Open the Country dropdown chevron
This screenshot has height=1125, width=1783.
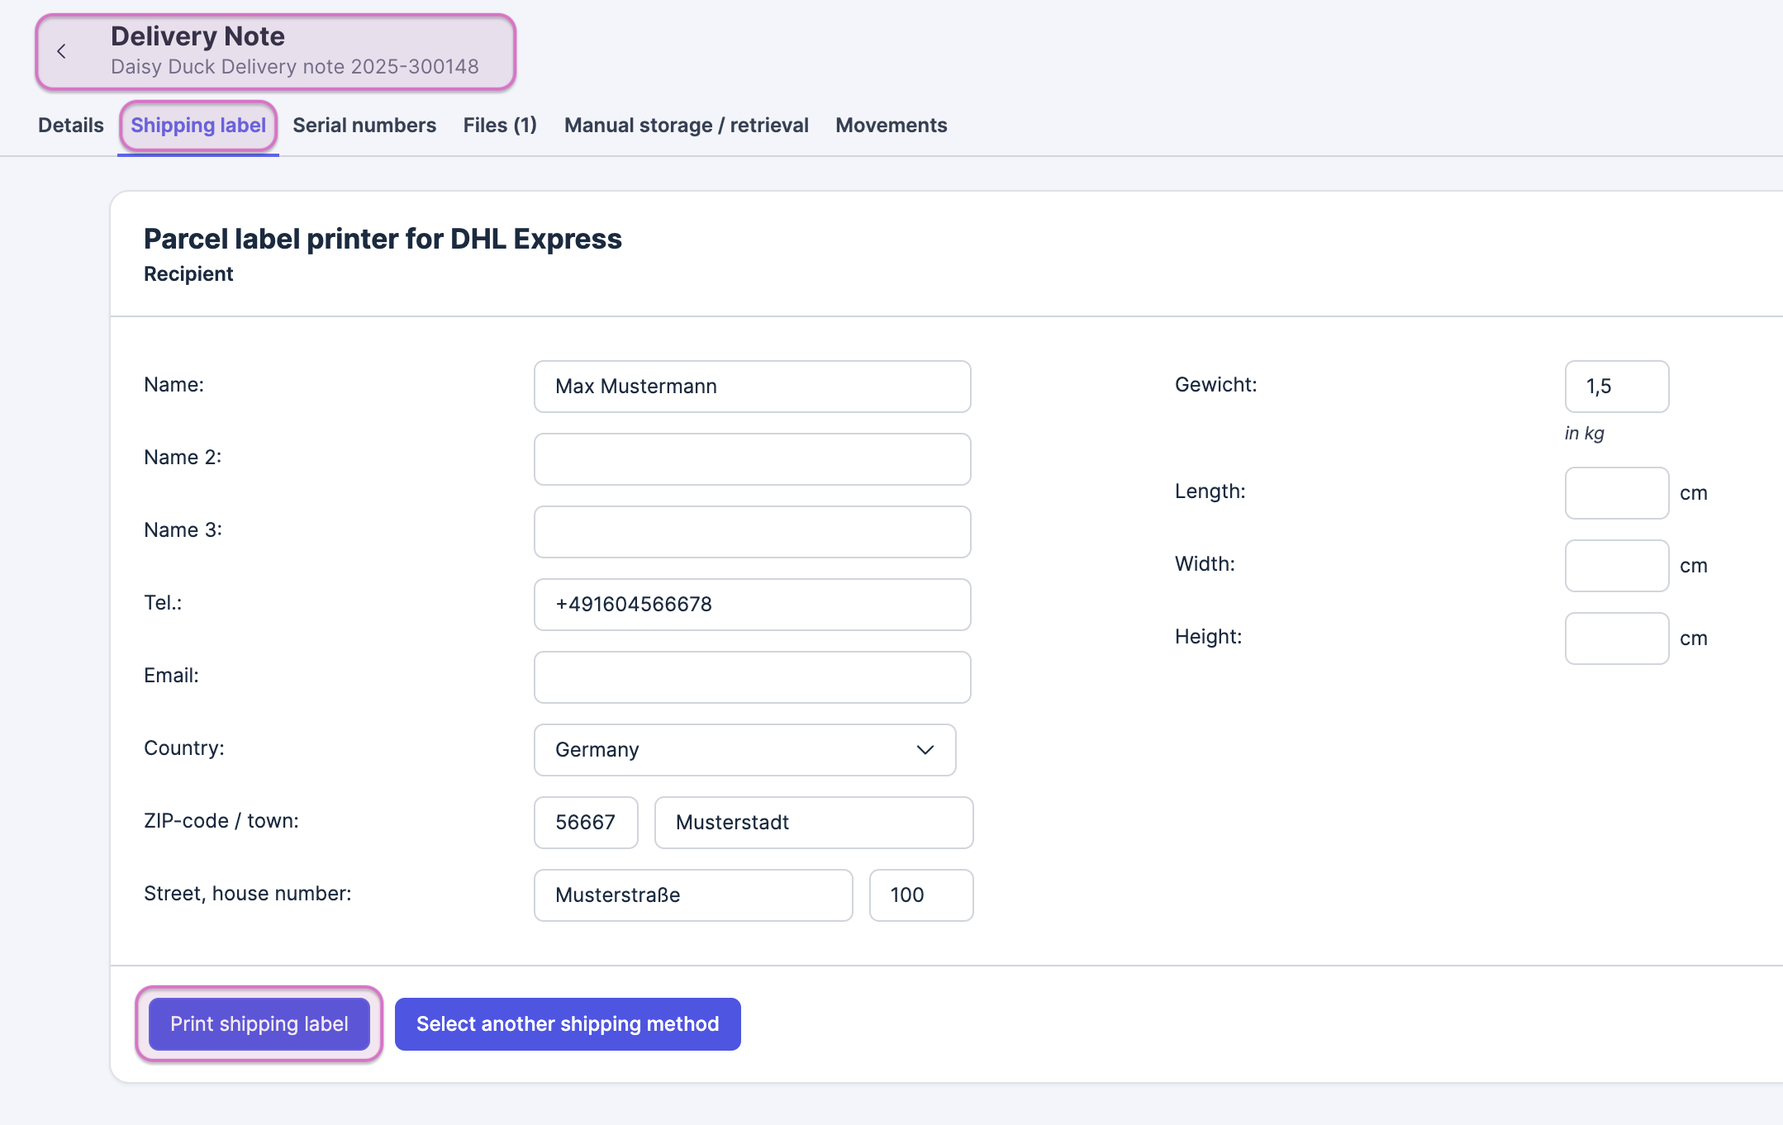pyautogui.click(x=925, y=750)
